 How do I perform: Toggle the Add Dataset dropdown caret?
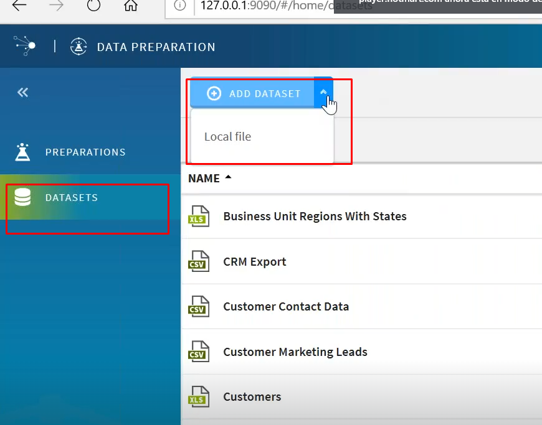(323, 93)
